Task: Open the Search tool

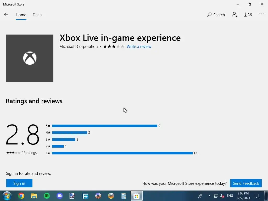Action: pyautogui.click(x=216, y=15)
